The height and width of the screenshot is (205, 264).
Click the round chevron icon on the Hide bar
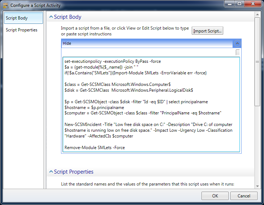point(237,43)
